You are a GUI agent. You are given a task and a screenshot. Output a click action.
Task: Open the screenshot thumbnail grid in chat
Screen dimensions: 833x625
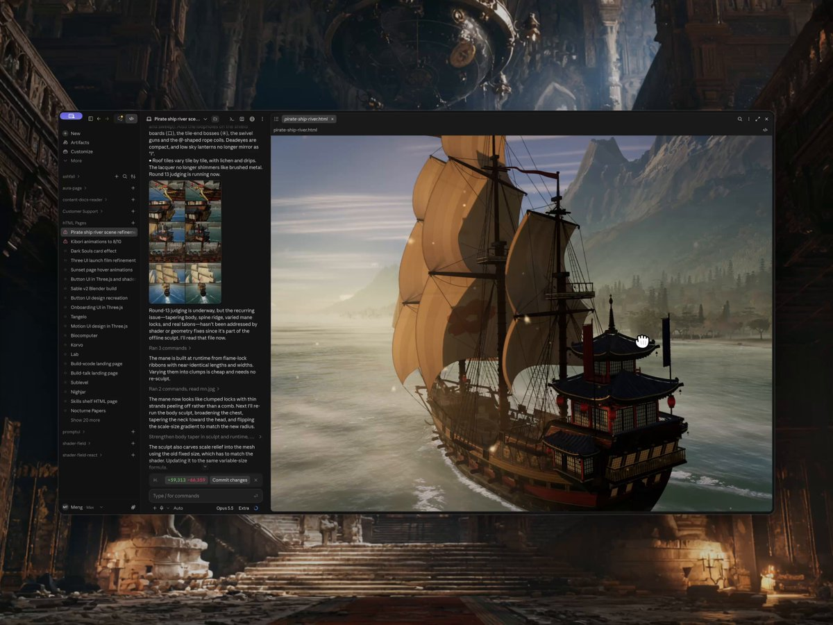pyautogui.click(x=185, y=242)
